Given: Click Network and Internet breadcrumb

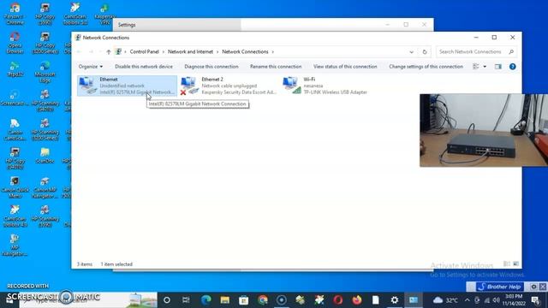Looking at the screenshot, I should coord(190,51).
